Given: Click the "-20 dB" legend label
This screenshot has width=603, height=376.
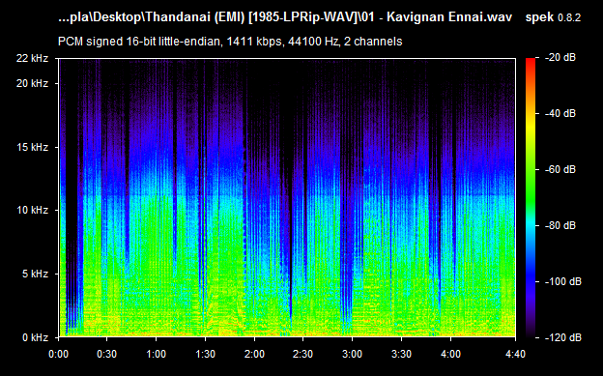Looking at the screenshot, I should (560, 58).
